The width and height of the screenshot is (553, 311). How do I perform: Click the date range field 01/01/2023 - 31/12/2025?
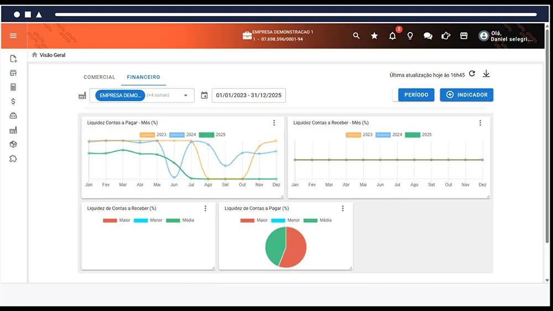[x=249, y=96]
